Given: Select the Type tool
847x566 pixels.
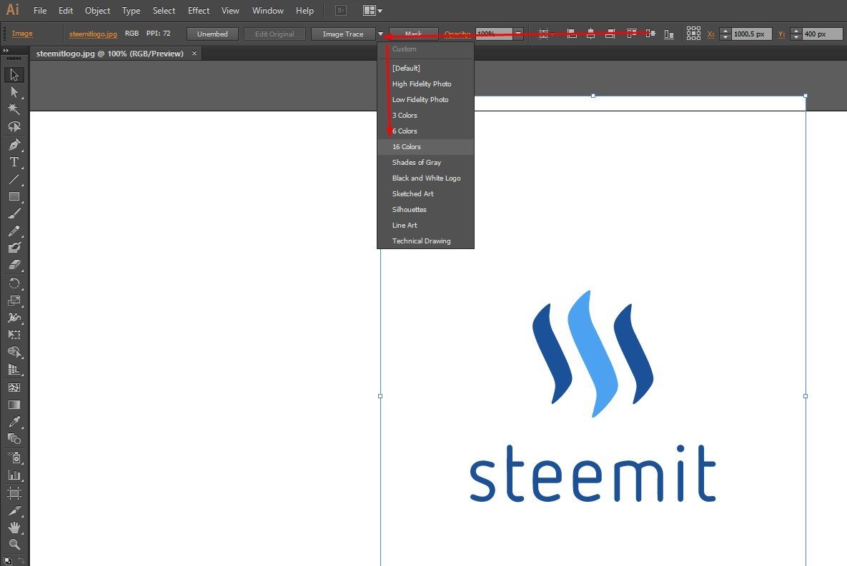Looking at the screenshot, I should [14, 162].
